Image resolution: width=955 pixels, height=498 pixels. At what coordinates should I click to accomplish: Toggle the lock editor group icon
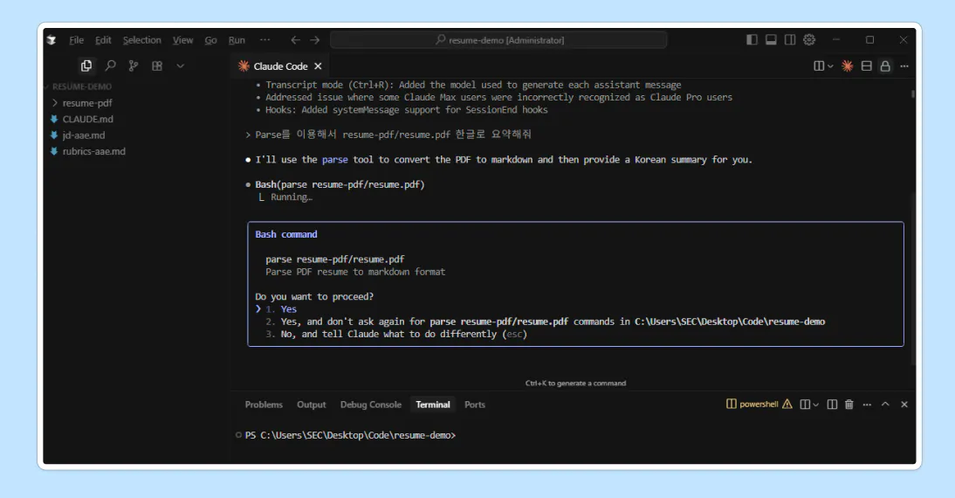click(x=885, y=66)
